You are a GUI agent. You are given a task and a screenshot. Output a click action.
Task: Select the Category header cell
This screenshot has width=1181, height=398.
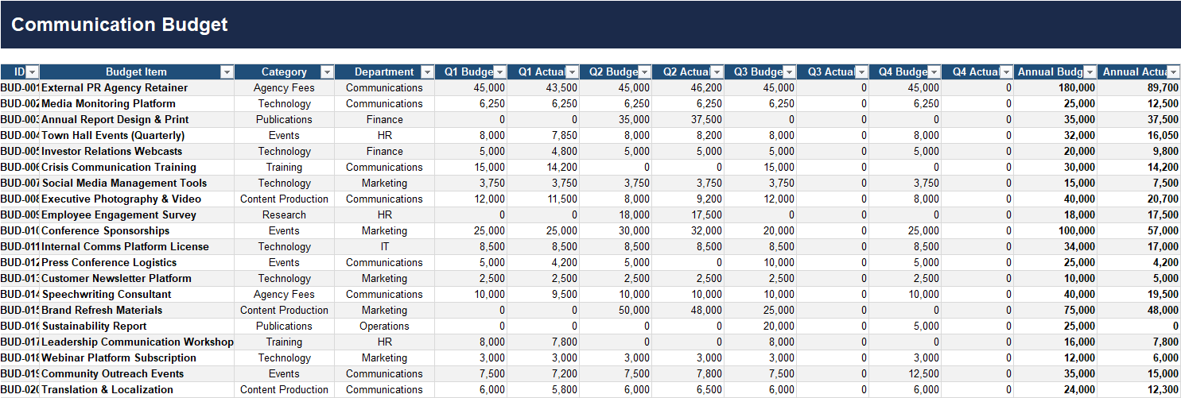(x=284, y=72)
